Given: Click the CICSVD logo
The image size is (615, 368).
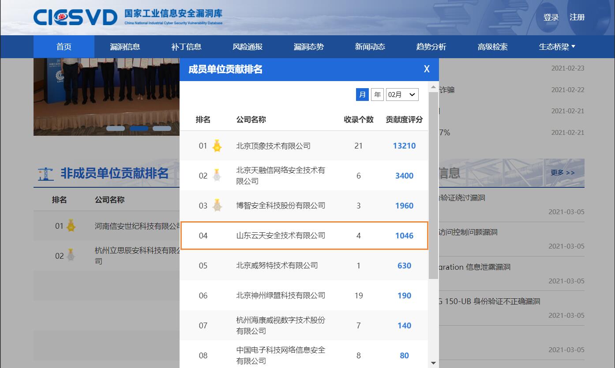Looking at the screenshot, I should pos(75,17).
